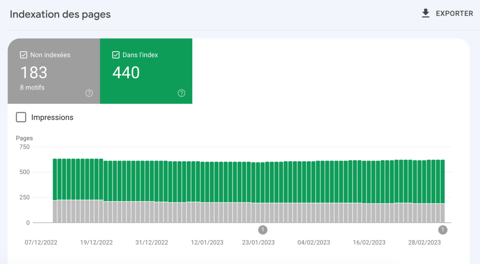Click the 07/12/2022 date label

(41, 242)
